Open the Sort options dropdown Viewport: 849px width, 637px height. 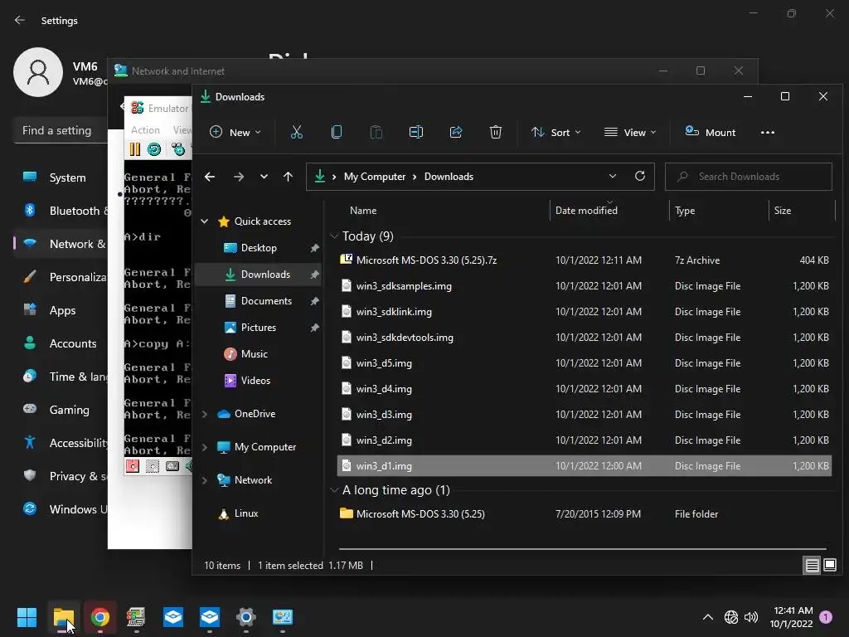click(556, 132)
